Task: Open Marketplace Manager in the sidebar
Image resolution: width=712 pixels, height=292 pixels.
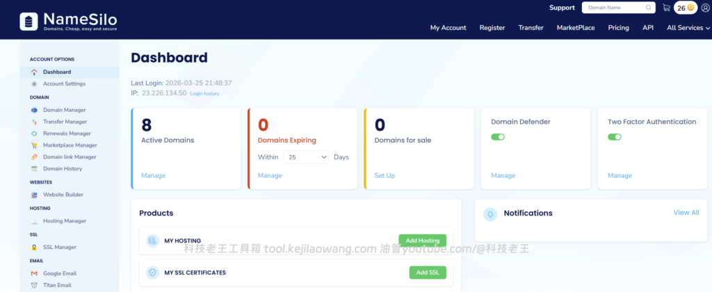Action: coord(70,145)
